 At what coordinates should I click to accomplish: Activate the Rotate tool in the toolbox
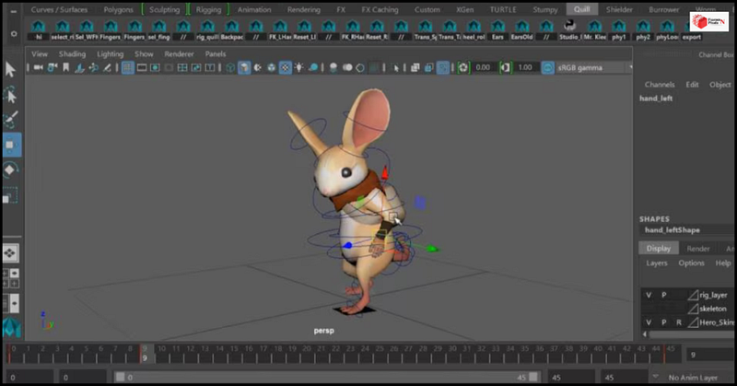10,170
